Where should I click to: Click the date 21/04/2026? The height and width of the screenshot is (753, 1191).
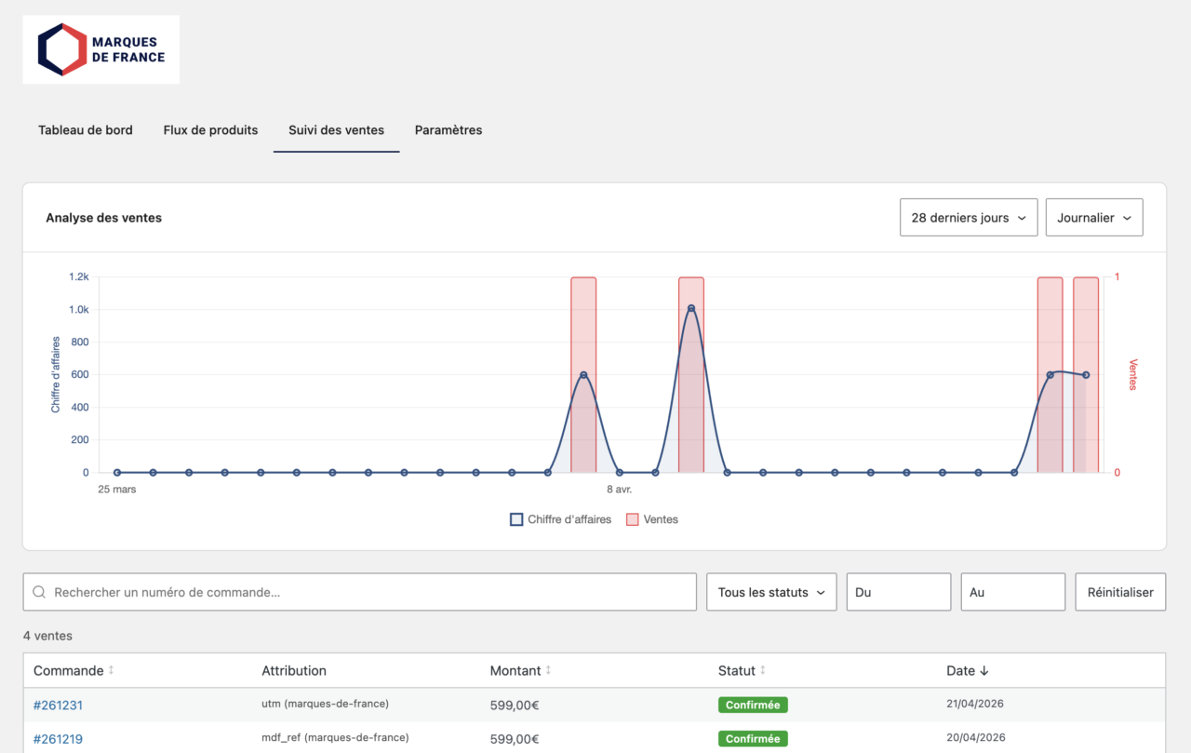click(975, 704)
